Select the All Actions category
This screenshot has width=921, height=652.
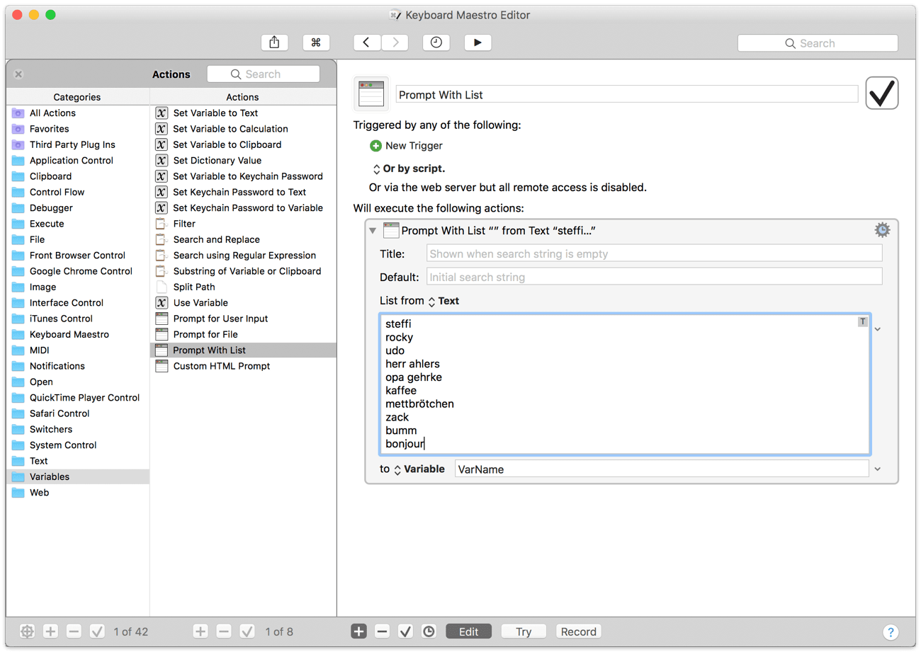[78, 113]
